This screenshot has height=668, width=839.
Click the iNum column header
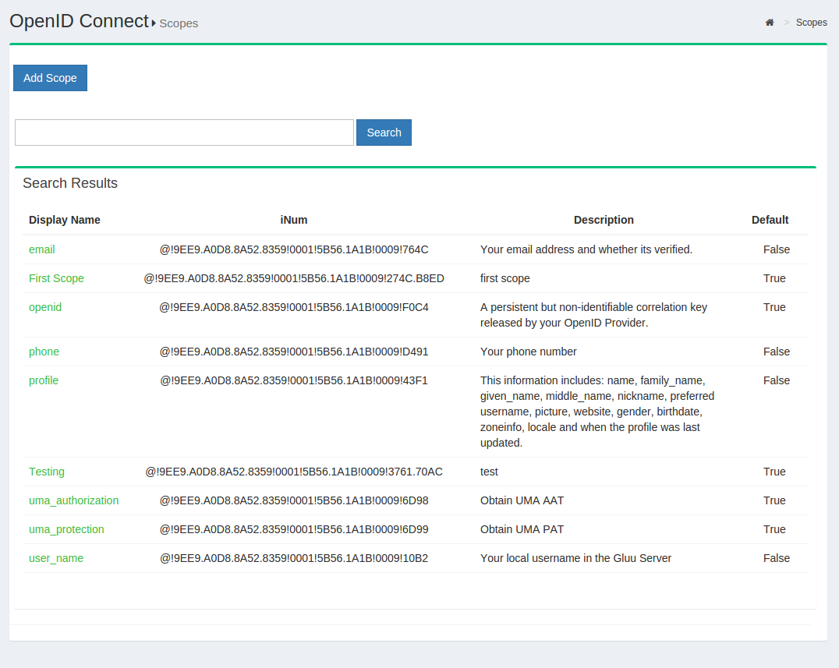tap(294, 220)
